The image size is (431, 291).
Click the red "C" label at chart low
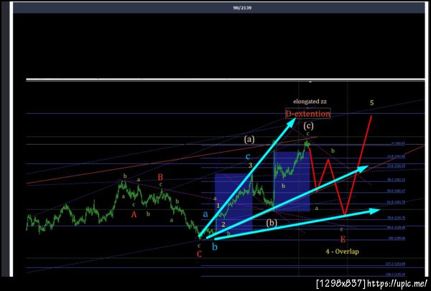point(199,254)
